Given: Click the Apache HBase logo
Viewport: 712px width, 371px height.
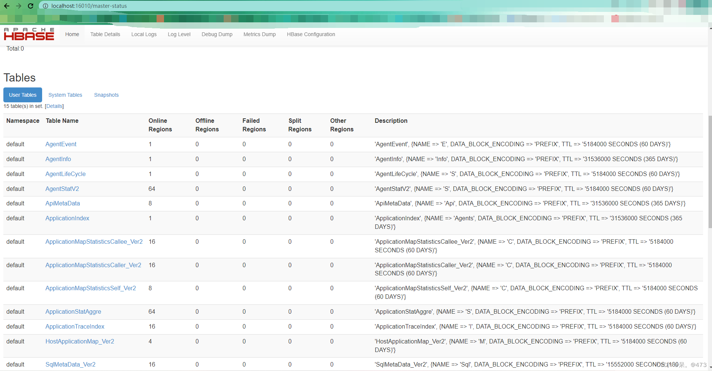Looking at the screenshot, I should (x=29, y=34).
